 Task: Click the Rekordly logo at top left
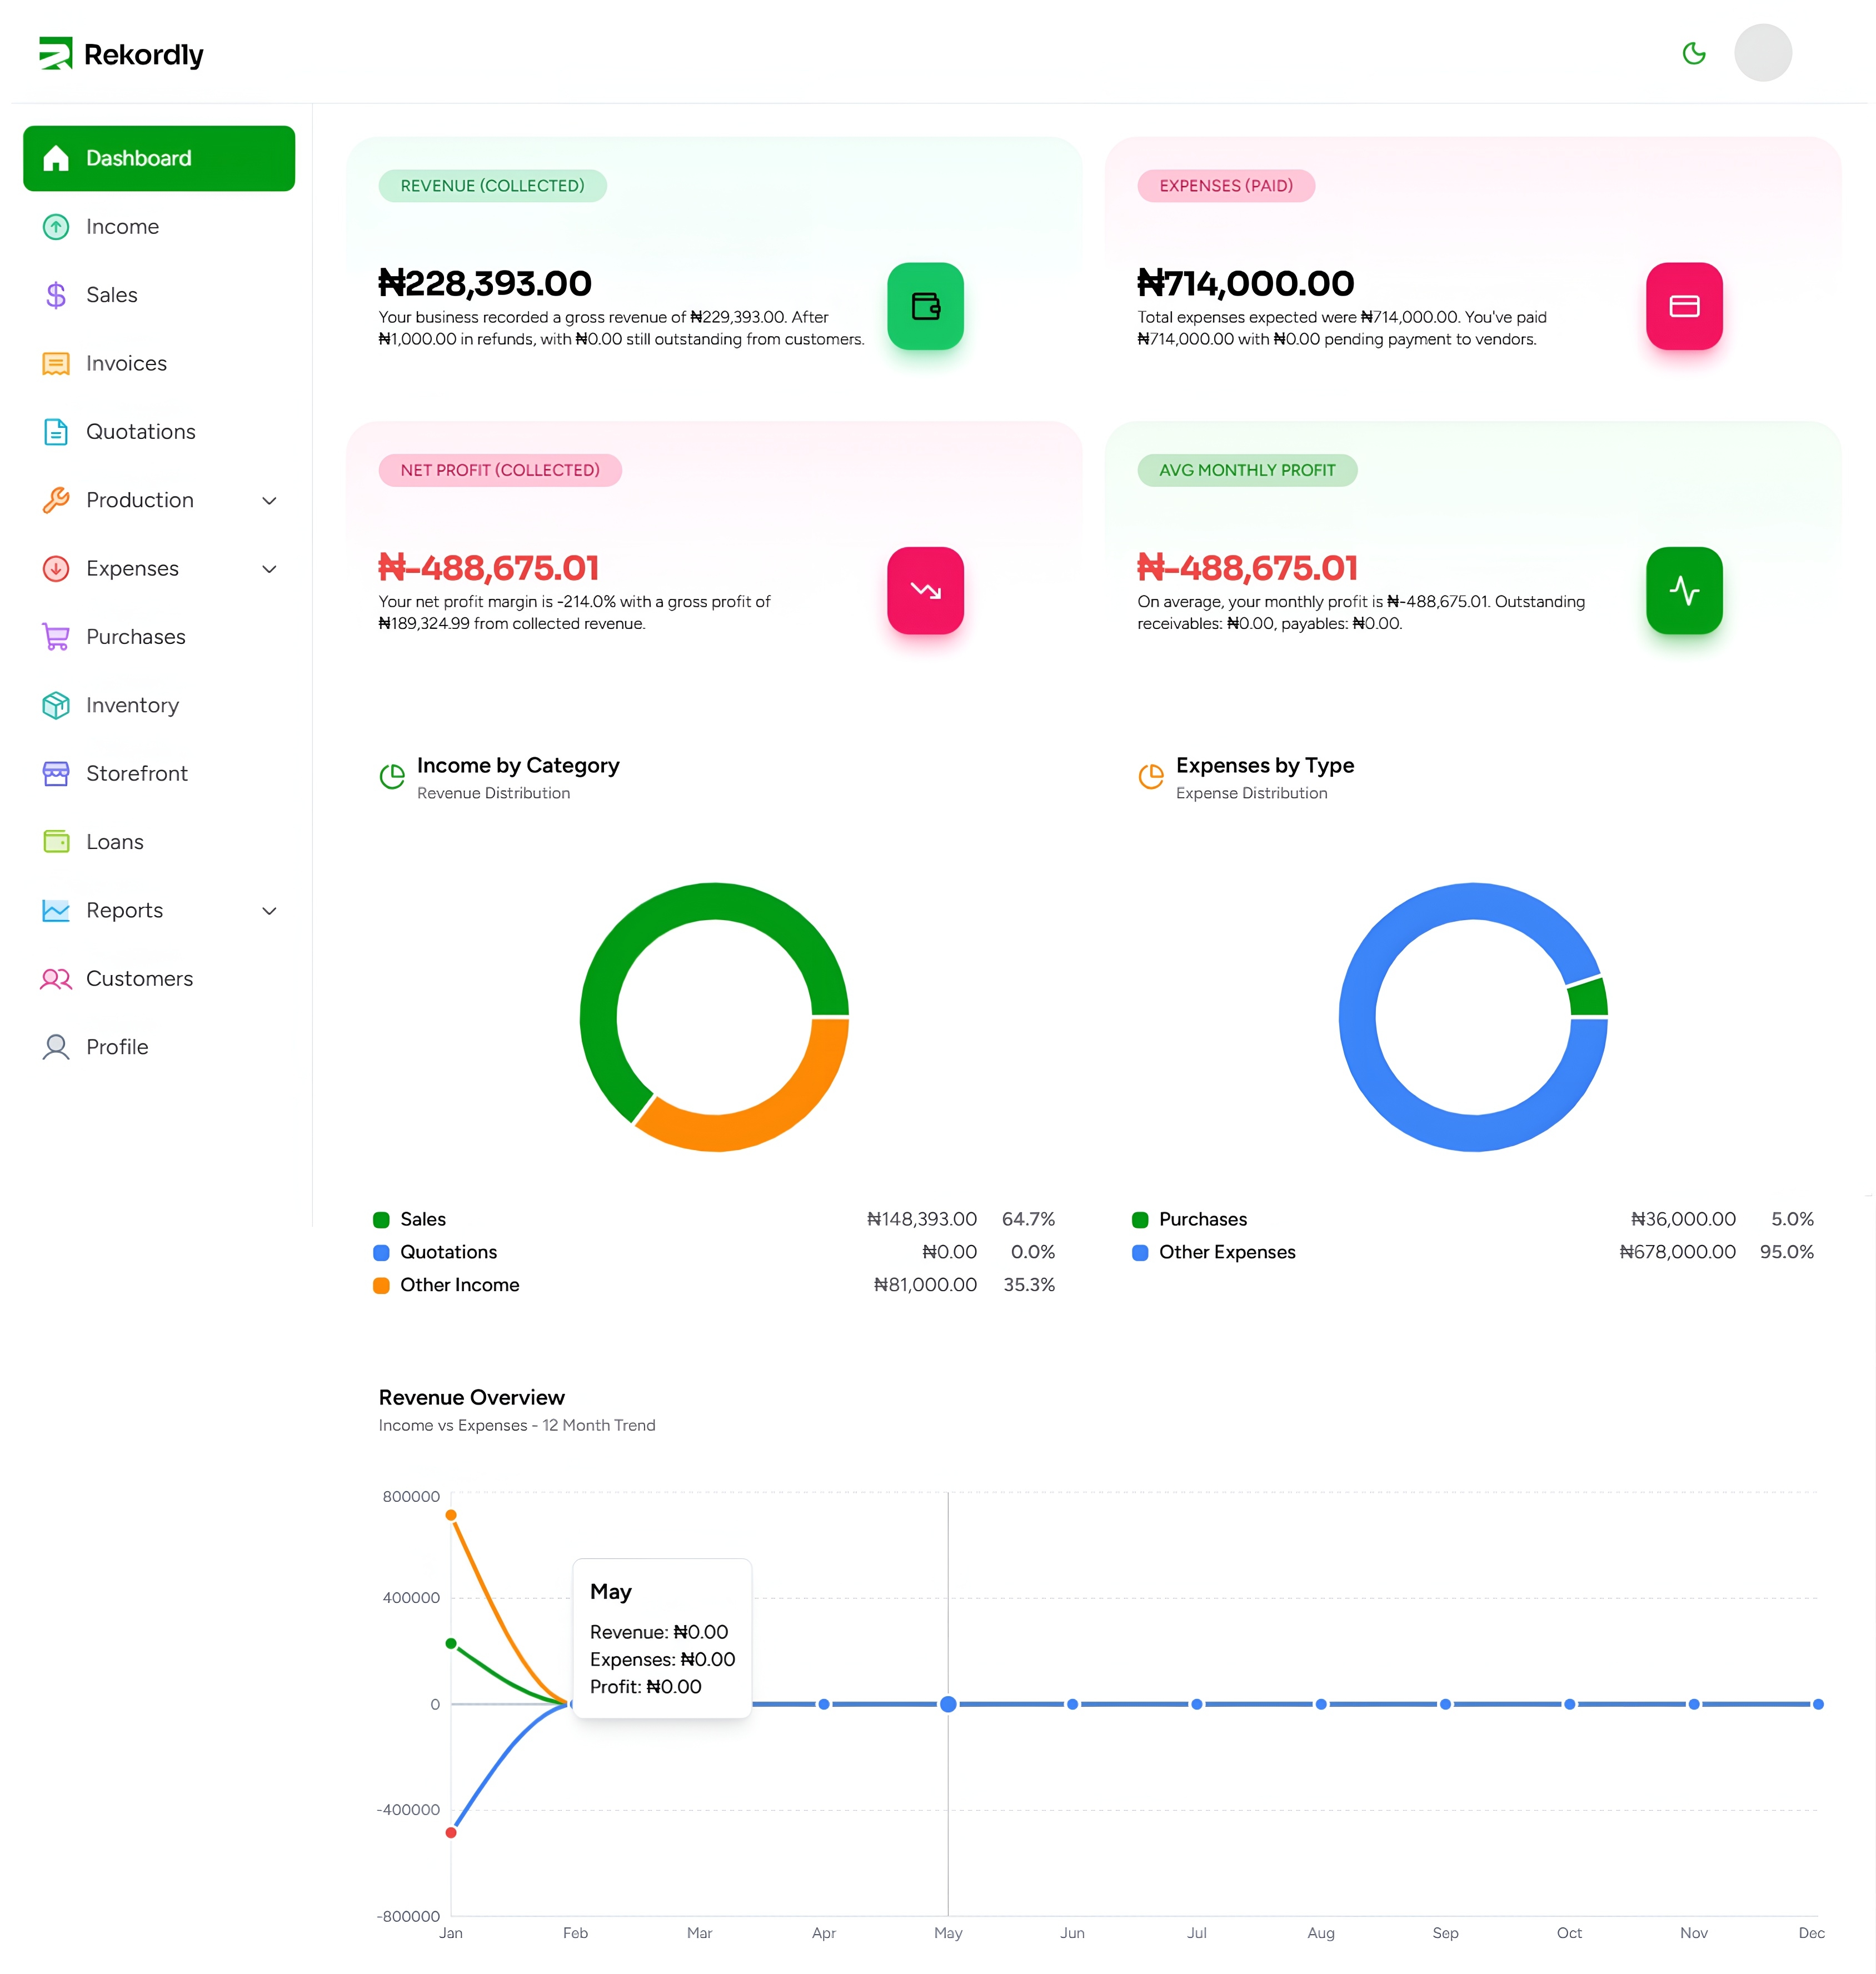[x=122, y=53]
